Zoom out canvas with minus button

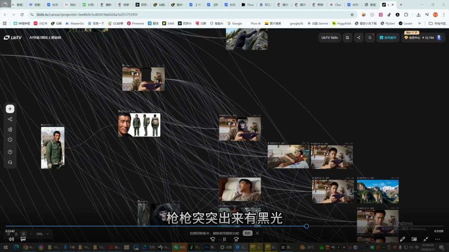click(31, 234)
